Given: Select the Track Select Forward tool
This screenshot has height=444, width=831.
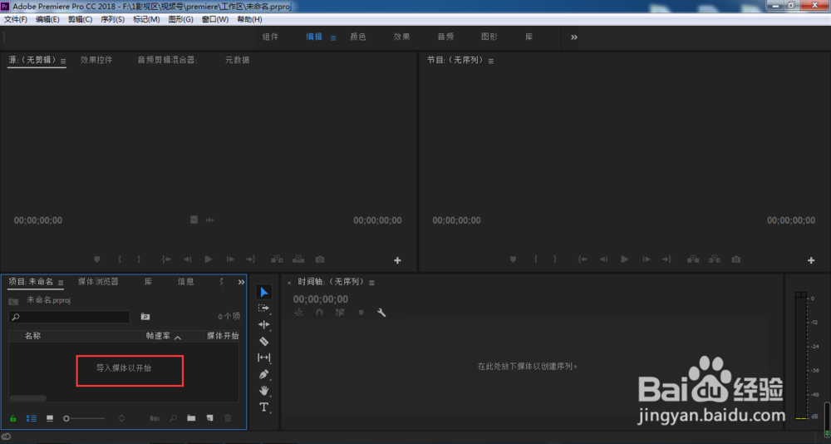Looking at the screenshot, I should click(264, 308).
